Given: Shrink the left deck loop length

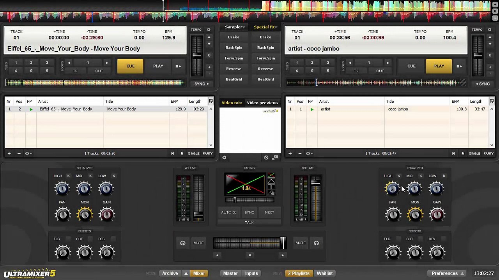Looking at the screenshot, I should [69, 63].
